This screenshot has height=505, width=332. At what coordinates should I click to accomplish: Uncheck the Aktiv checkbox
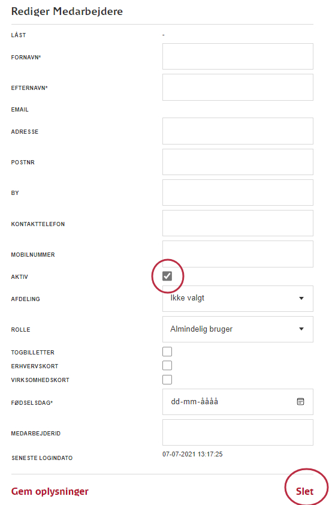(167, 276)
